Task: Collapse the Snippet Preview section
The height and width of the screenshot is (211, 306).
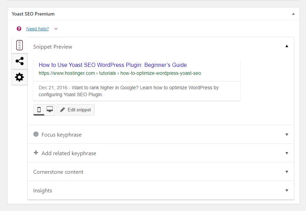Action: (287, 46)
